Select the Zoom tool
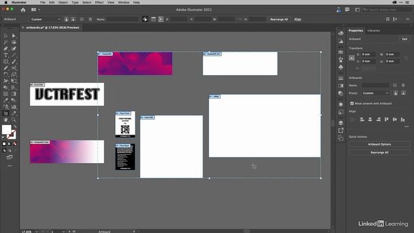Viewport: 414px width, 233px height. coord(14,120)
